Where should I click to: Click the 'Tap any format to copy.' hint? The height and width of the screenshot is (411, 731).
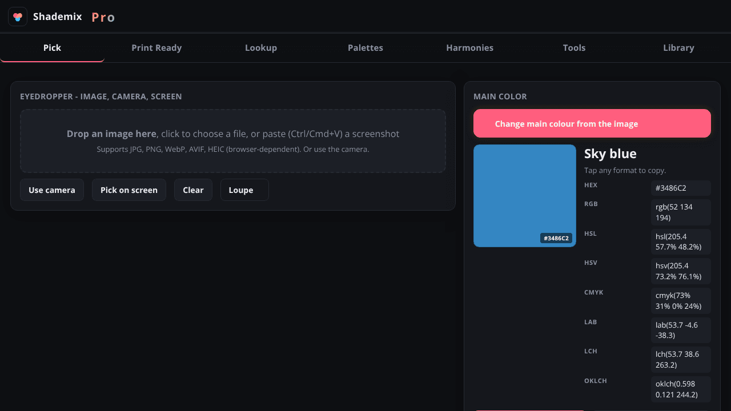625,170
